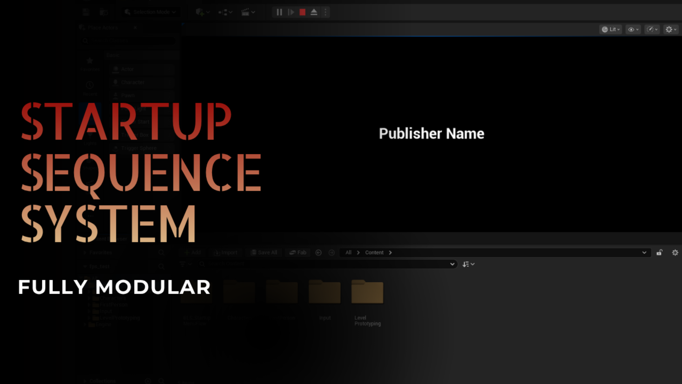682x384 pixels.
Task: Open play options three-dot menu
Action: [325, 12]
